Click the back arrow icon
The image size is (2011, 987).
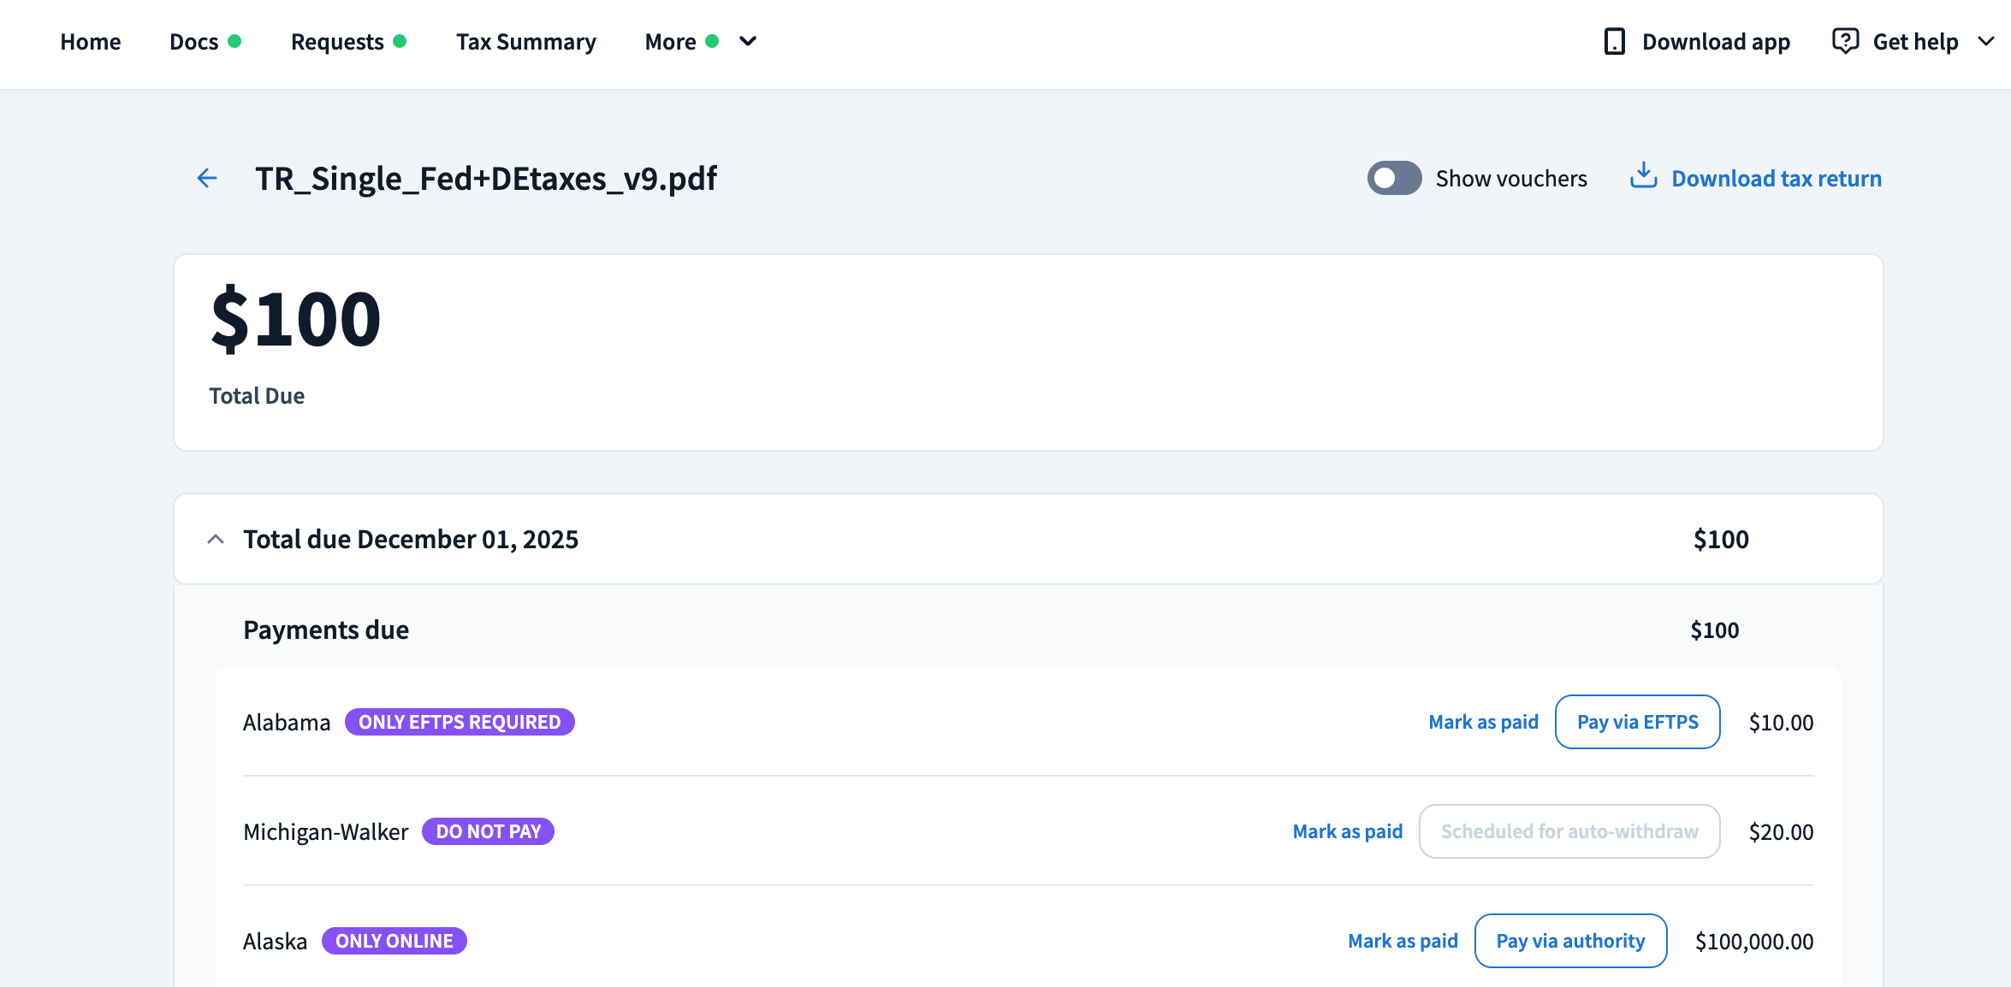coord(207,178)
